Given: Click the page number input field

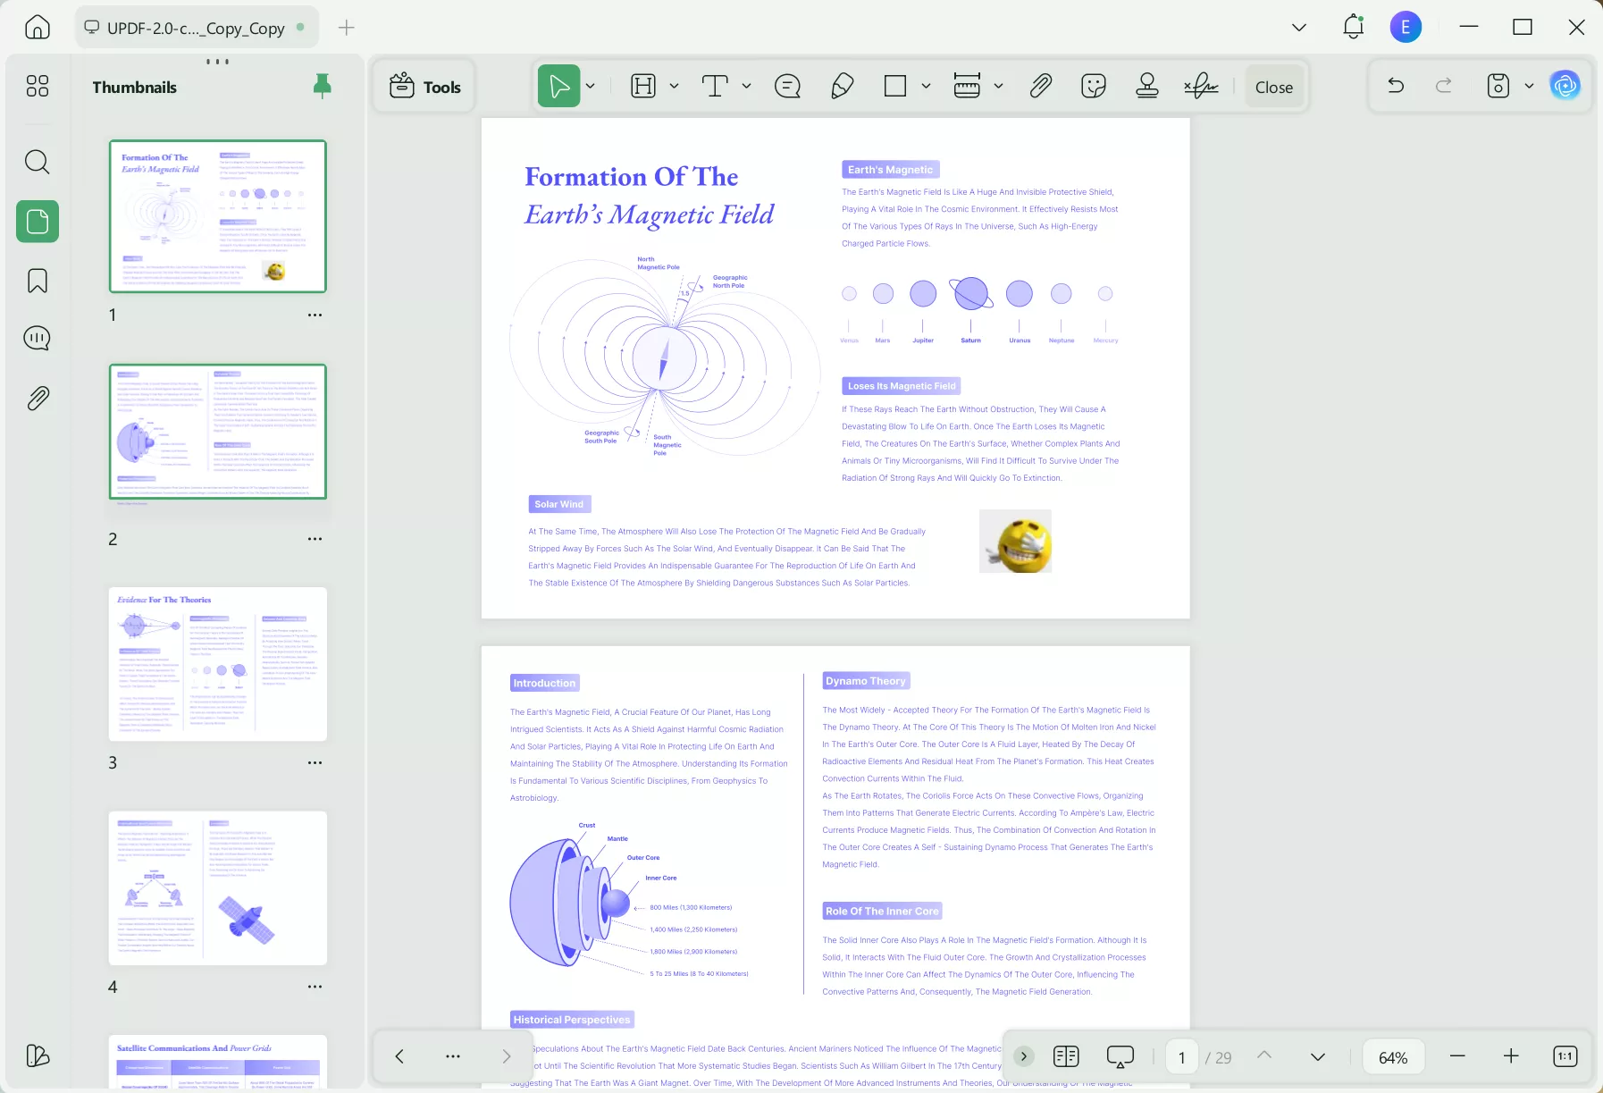Looking at the screenshot, I should (1181, 1056).
